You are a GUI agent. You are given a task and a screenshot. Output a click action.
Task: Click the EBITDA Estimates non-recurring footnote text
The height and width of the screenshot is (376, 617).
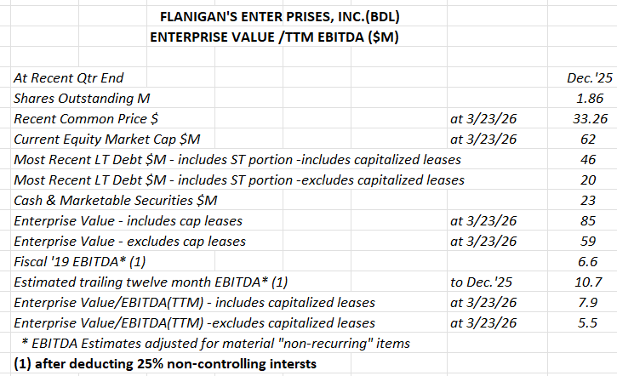pos(215,344)
